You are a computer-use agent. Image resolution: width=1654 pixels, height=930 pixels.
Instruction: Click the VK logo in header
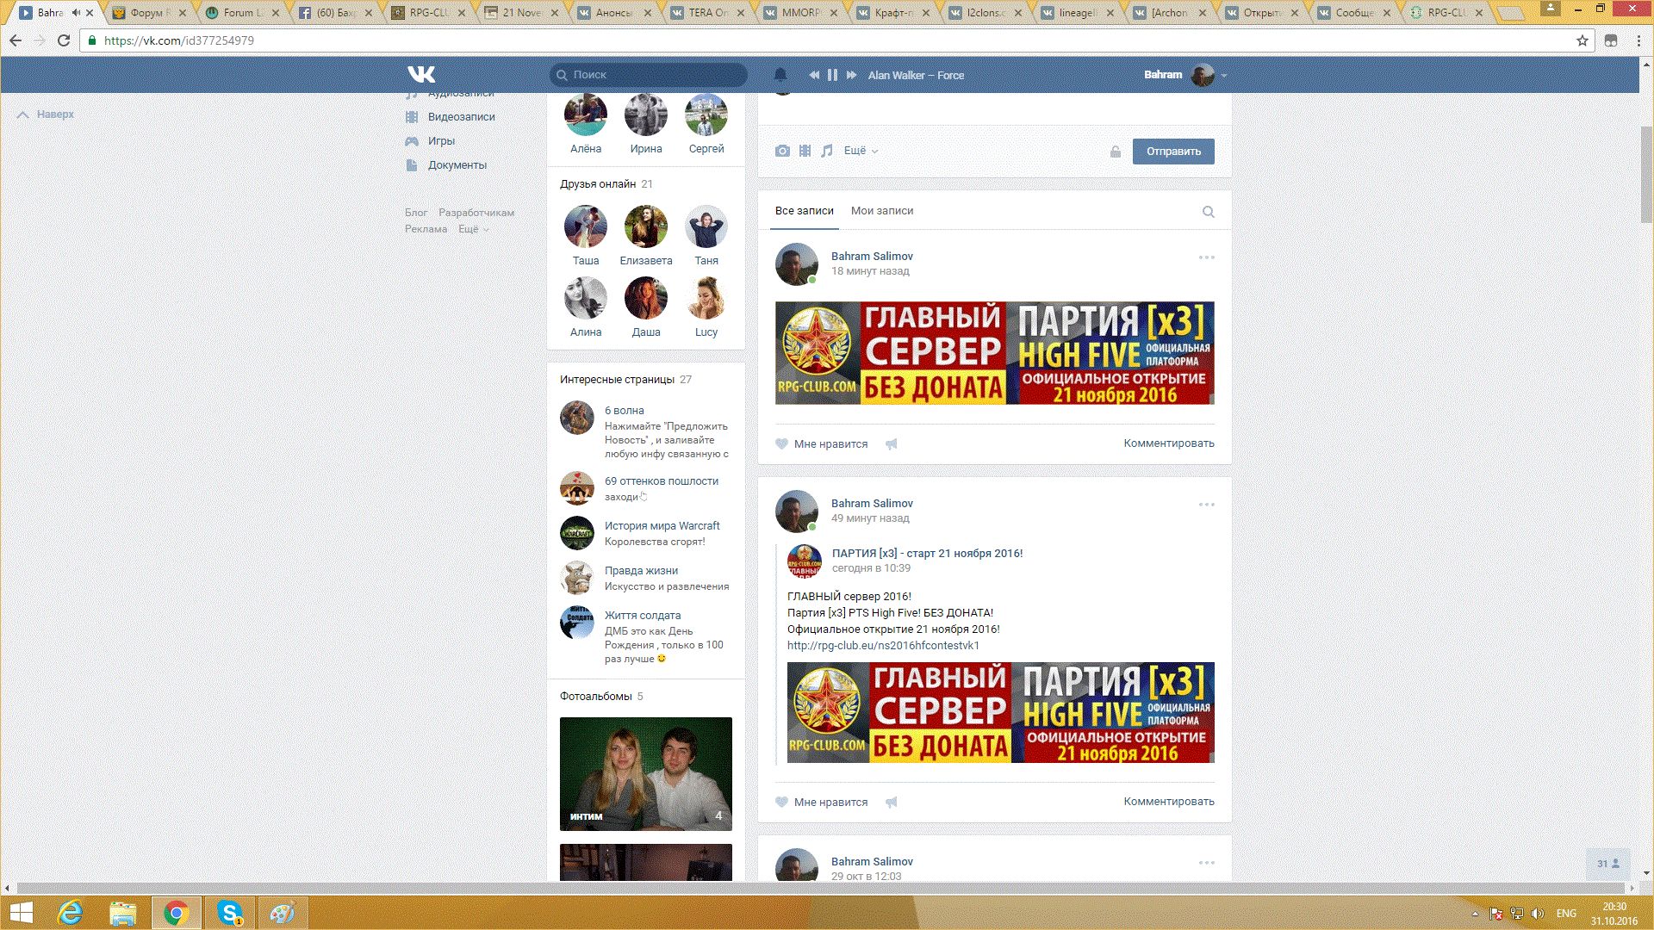(421, 75)
